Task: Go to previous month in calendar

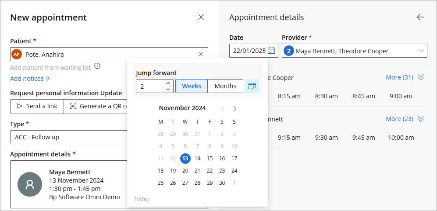Action: pos(222,108)
